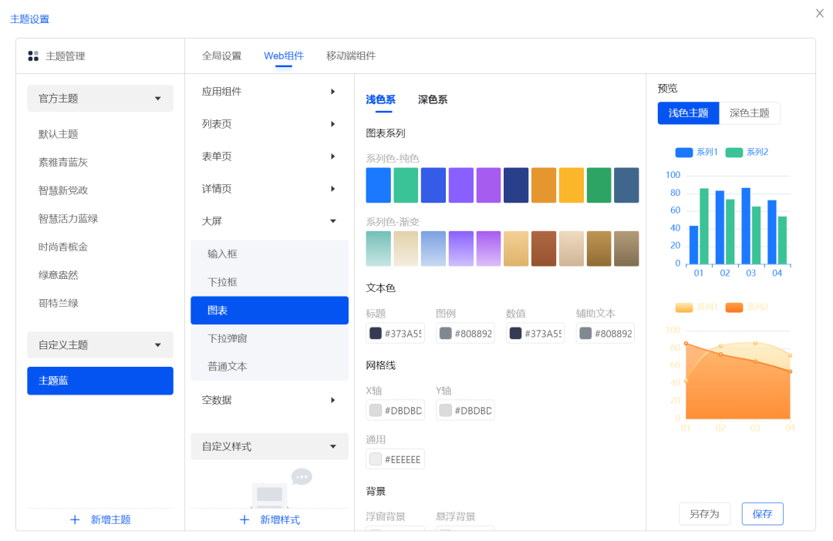Collapse the 自定义主题 dropdown
This screenshot has height=541, width=833.
point(99,344)
